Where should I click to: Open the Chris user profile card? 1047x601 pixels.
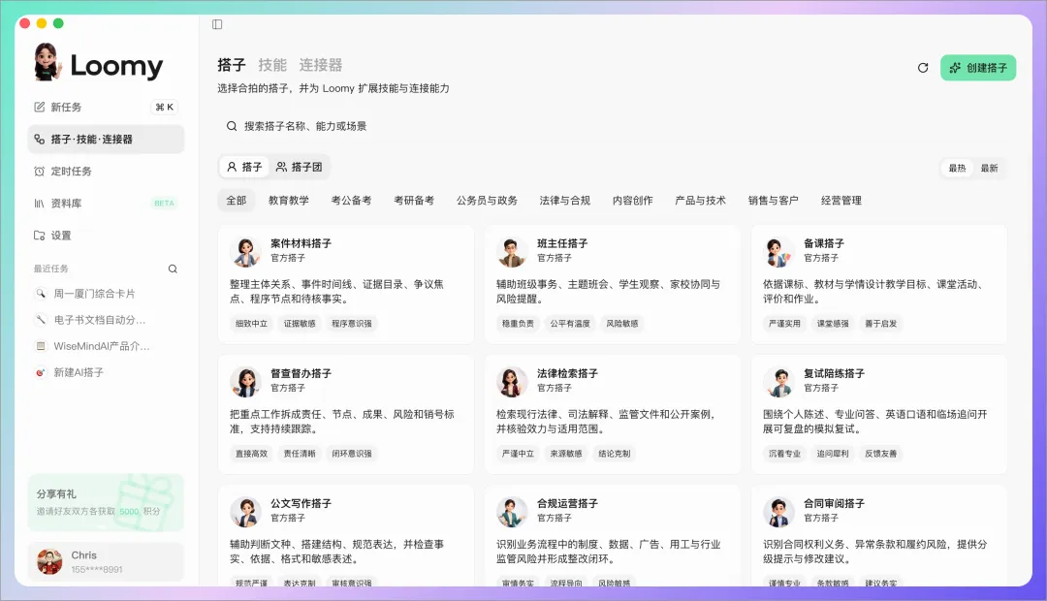point(106,561)
